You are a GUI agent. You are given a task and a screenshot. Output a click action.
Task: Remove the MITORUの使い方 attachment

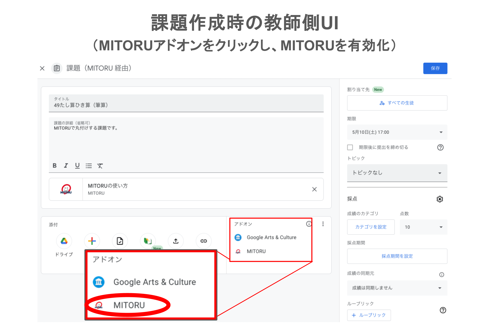[x=314, y=189]
